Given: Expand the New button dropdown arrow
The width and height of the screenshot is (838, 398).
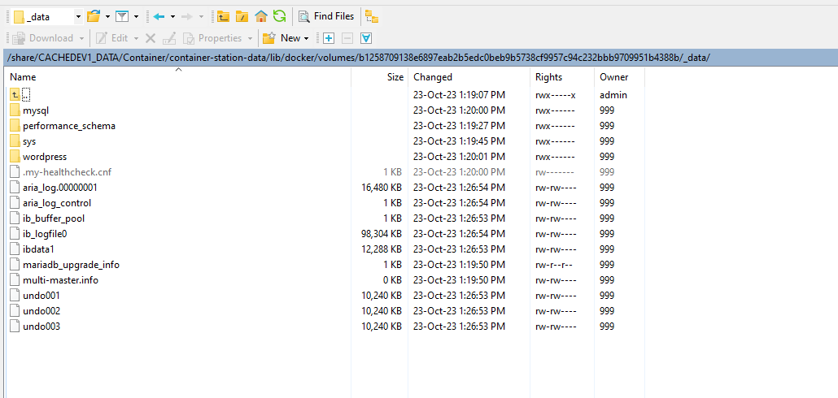Looking at the screenshot, I should point(306,38).
